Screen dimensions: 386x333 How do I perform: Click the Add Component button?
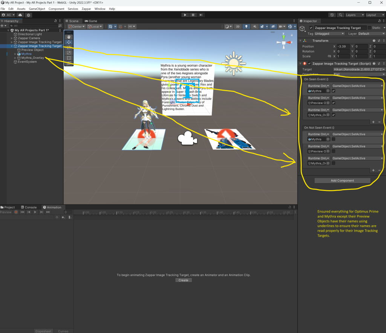[342, 180]
